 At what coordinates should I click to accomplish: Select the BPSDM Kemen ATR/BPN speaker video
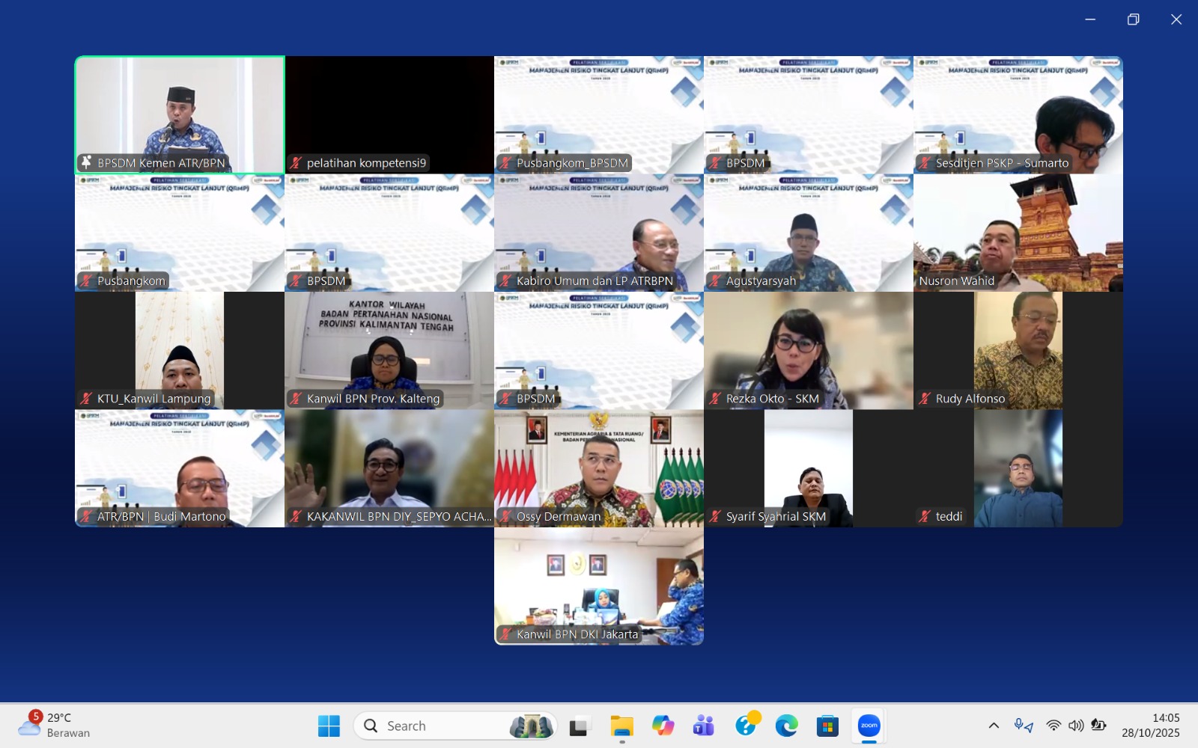point(180,114)
